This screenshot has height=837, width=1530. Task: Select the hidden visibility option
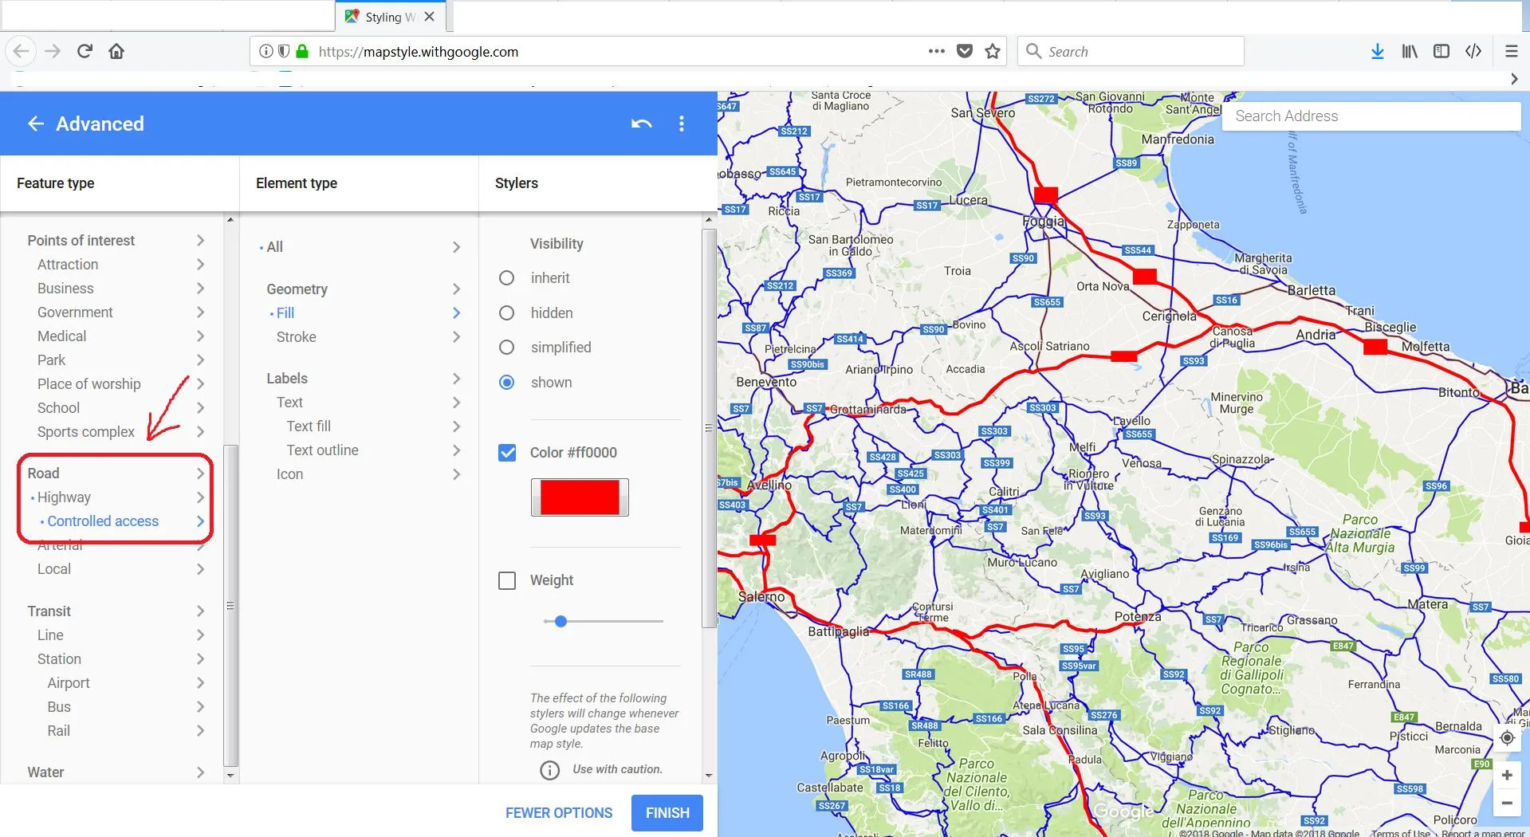click(x=506, y=313)
